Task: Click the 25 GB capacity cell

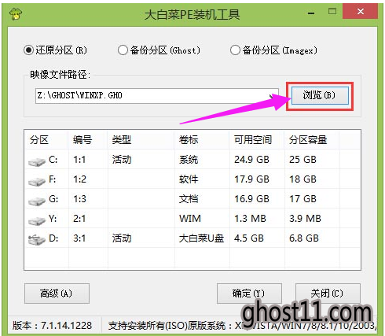Action: [302, 160]
